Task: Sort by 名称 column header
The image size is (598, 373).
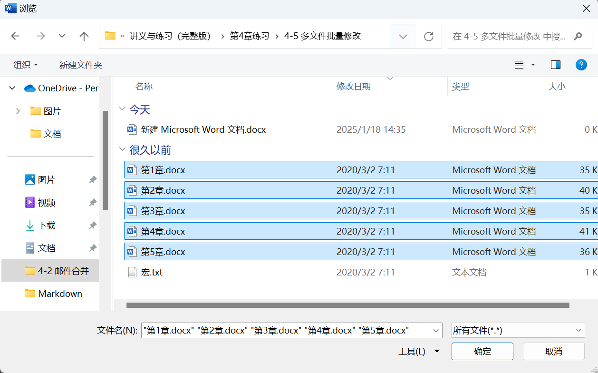Action: pyautogui.click(x=144, y=87)
